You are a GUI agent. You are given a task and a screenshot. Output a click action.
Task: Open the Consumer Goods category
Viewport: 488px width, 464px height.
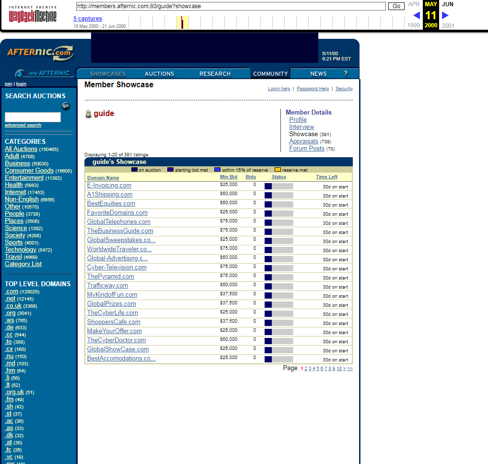29,171
